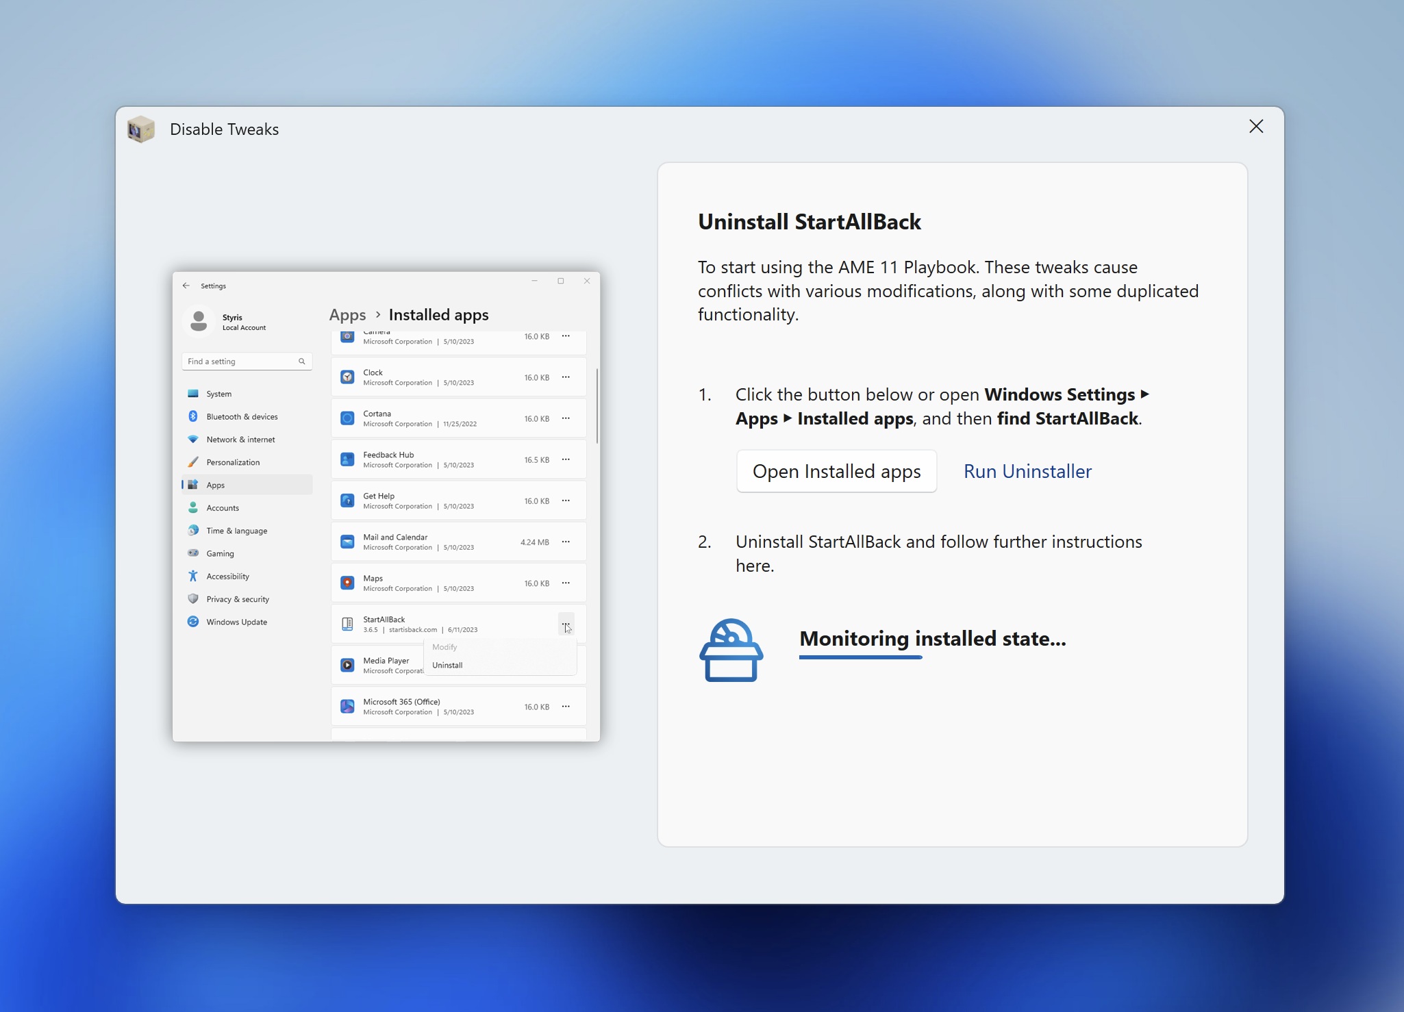This screenshot has height=1012, width=1404.
Task: Close the Disable Tweaks dialog
Action: 1256,126
